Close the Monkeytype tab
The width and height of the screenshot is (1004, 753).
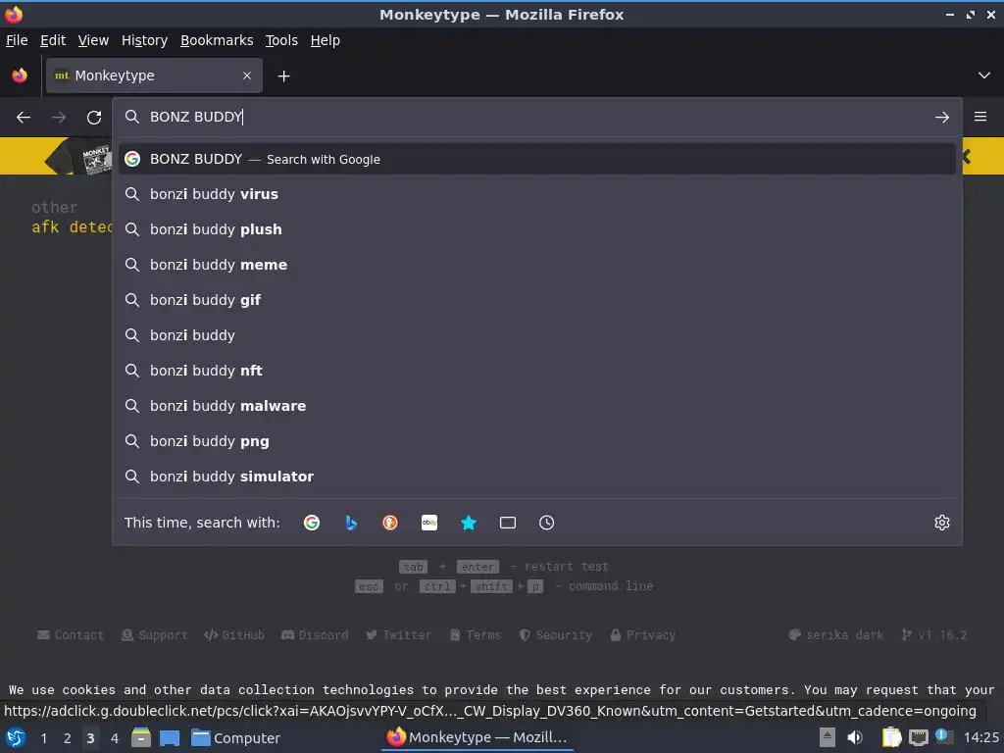click(x=247, y=75)
